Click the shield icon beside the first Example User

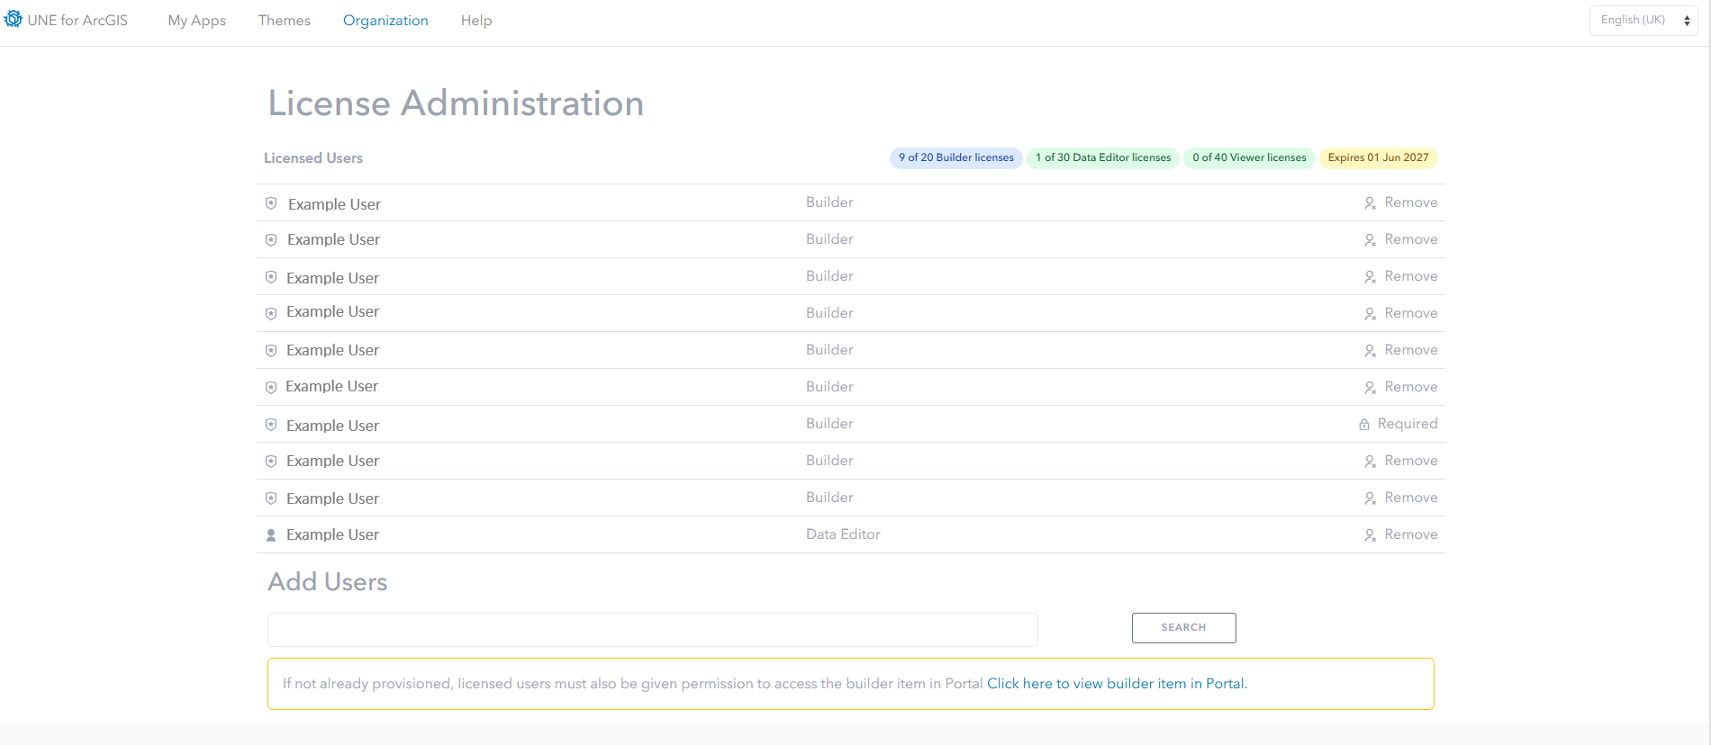271,203
